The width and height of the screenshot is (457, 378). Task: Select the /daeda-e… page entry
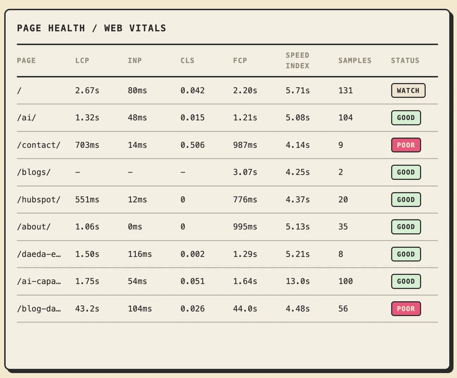[x=39, y=254]
